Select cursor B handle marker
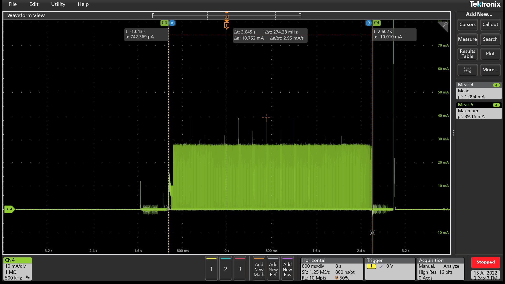This screenshot has height=284, width=505. click(368, 23)
